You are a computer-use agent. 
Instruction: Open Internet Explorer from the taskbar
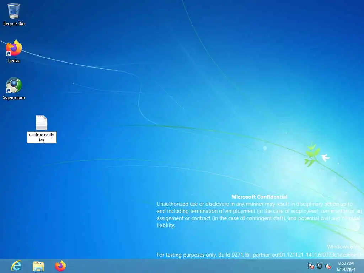16,266
